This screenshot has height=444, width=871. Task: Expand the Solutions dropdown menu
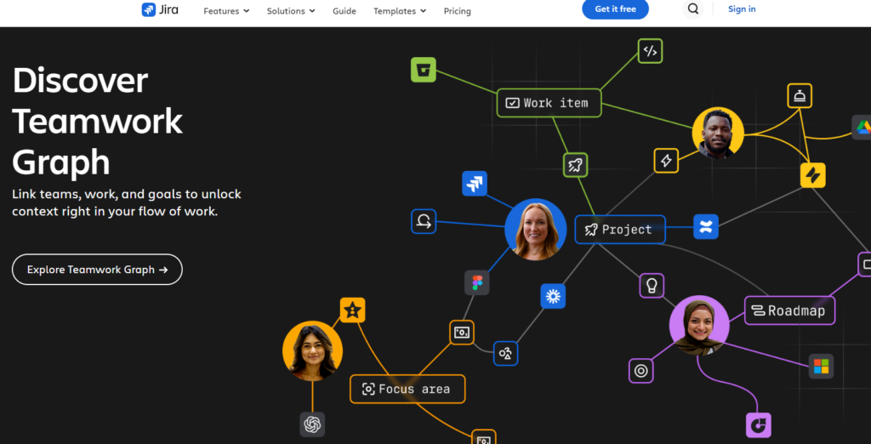(x=291, y=11)
